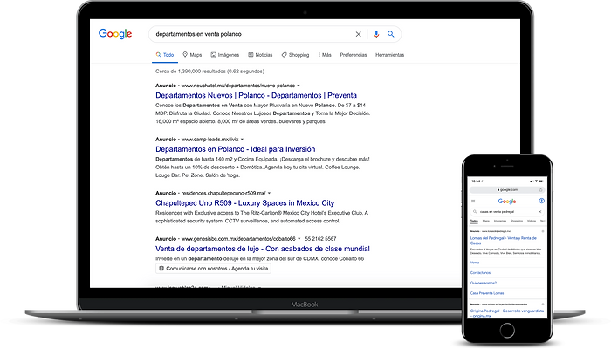Open Preferencias

353,55
